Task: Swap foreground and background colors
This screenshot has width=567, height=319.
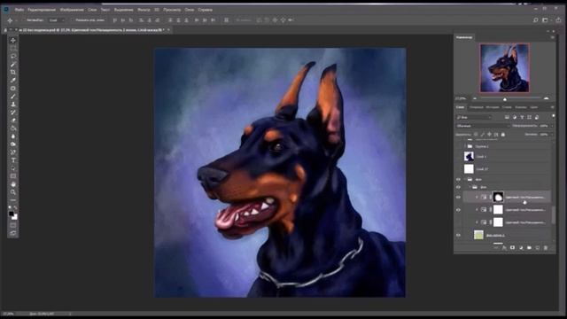Action: [x=16, y=207]
